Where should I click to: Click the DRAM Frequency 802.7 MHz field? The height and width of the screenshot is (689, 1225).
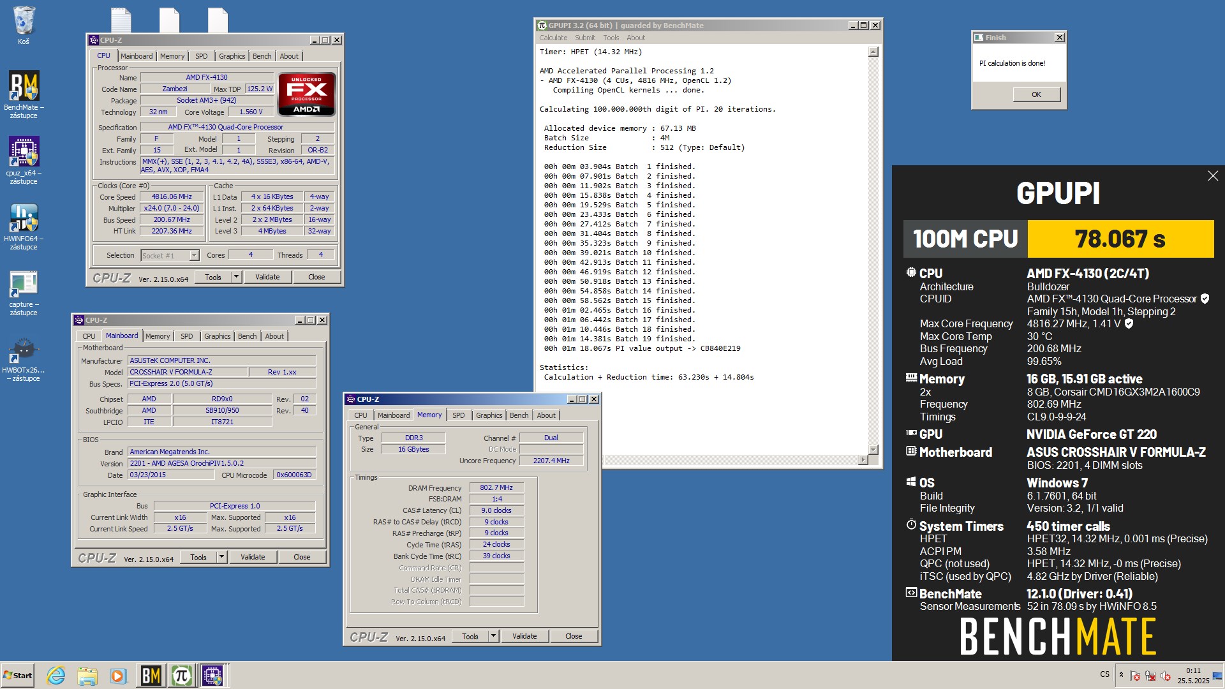[496, 487]
